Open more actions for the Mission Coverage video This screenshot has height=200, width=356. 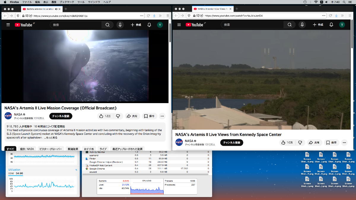click(x=162, y=116)
